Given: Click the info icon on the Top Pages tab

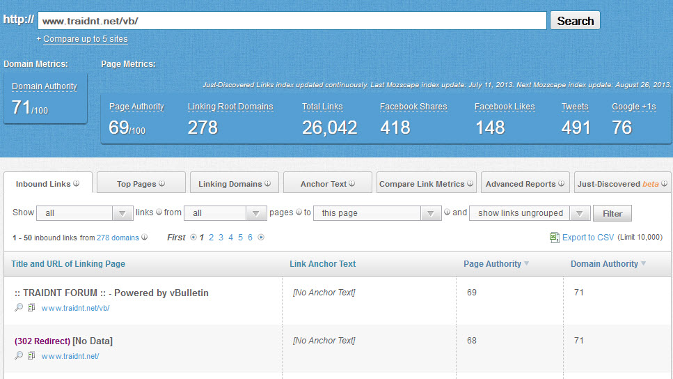Looking at the screenshot, I should click(161, 184).
